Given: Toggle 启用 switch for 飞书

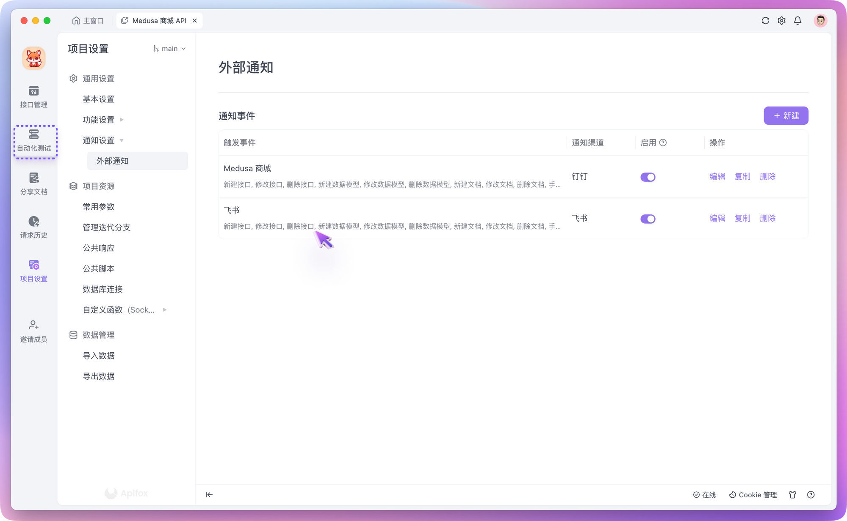Looking at the screenshot, I should pos(648,219).
